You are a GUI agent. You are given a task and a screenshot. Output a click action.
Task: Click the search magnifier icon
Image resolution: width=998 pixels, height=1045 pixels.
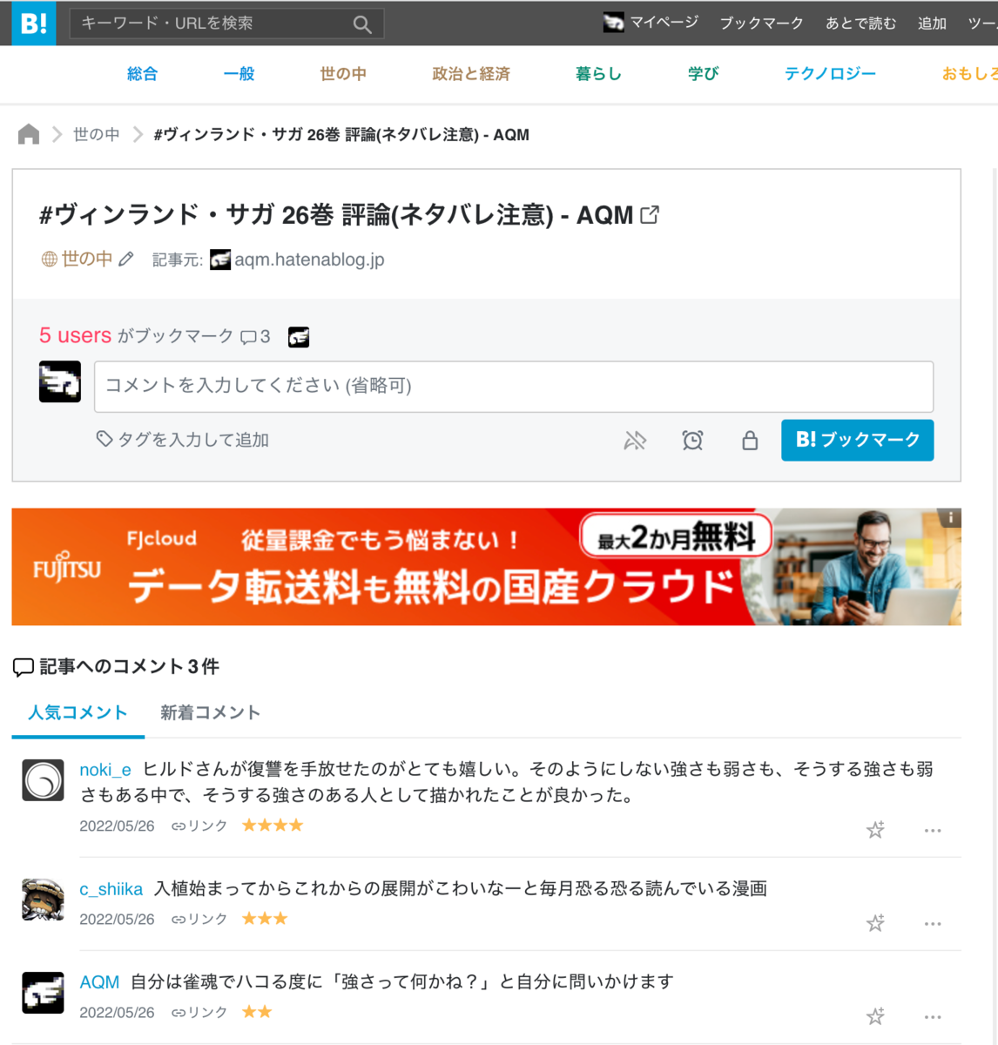pos(362,24)
